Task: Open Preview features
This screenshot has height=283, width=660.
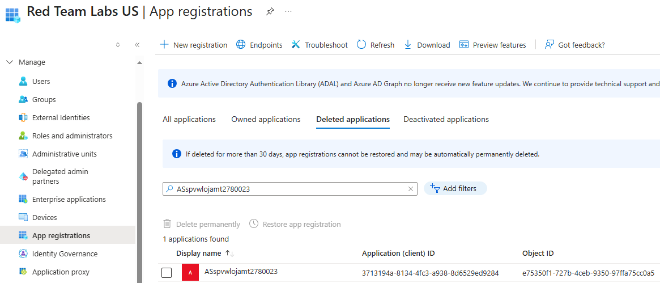Action: pyautogui.click(x=492, y=45)
